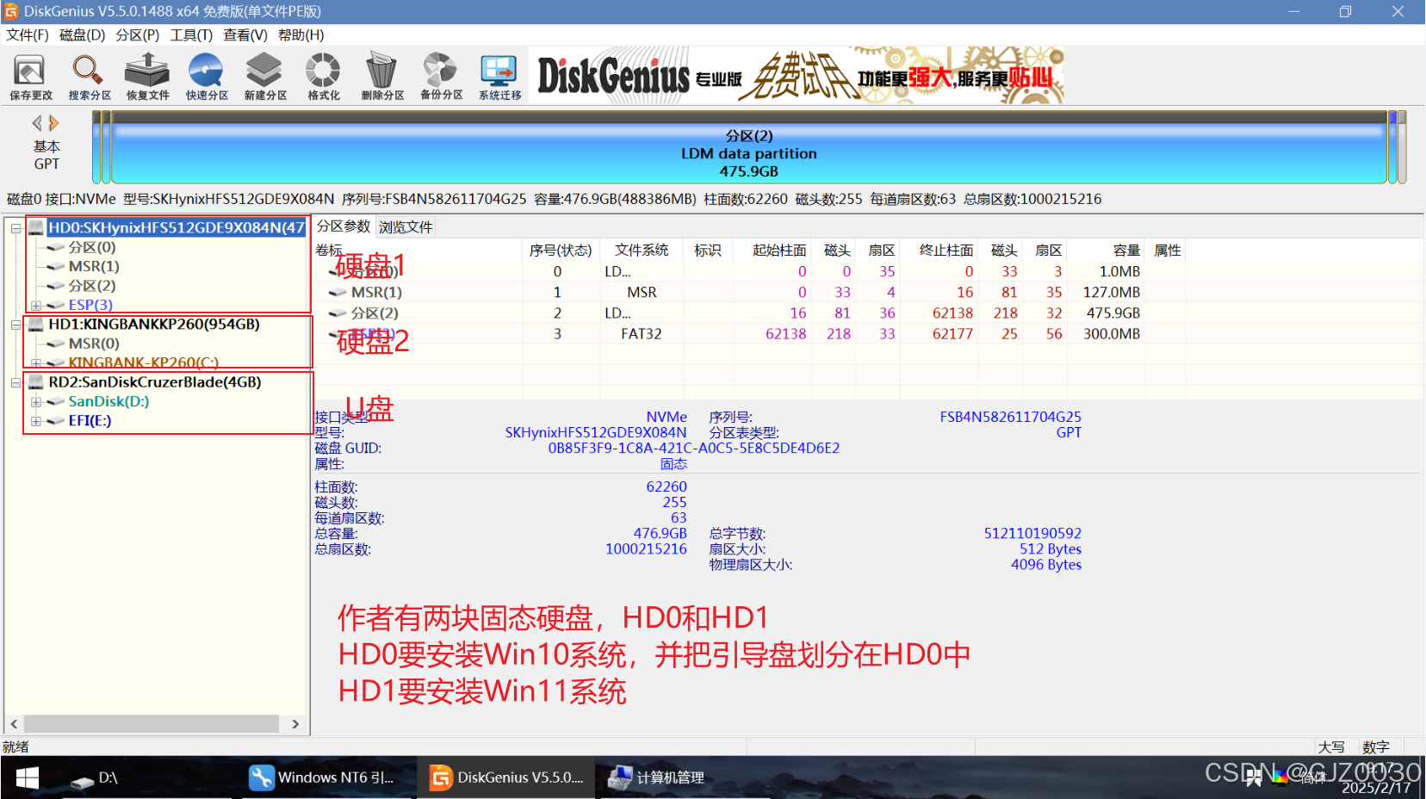Select 分区(2) under HD0 in tree
Image resolution: width=1426 pixels, height=799 pixels.
[92, 286]
